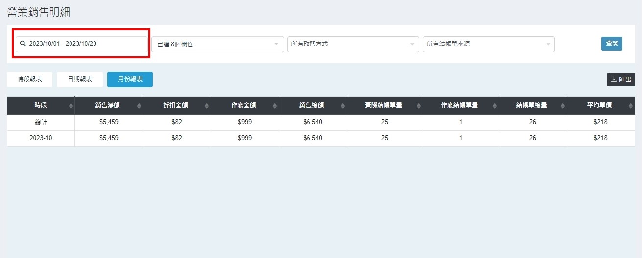
Task: Click the 匯出 export button
Action: point(620,80)
